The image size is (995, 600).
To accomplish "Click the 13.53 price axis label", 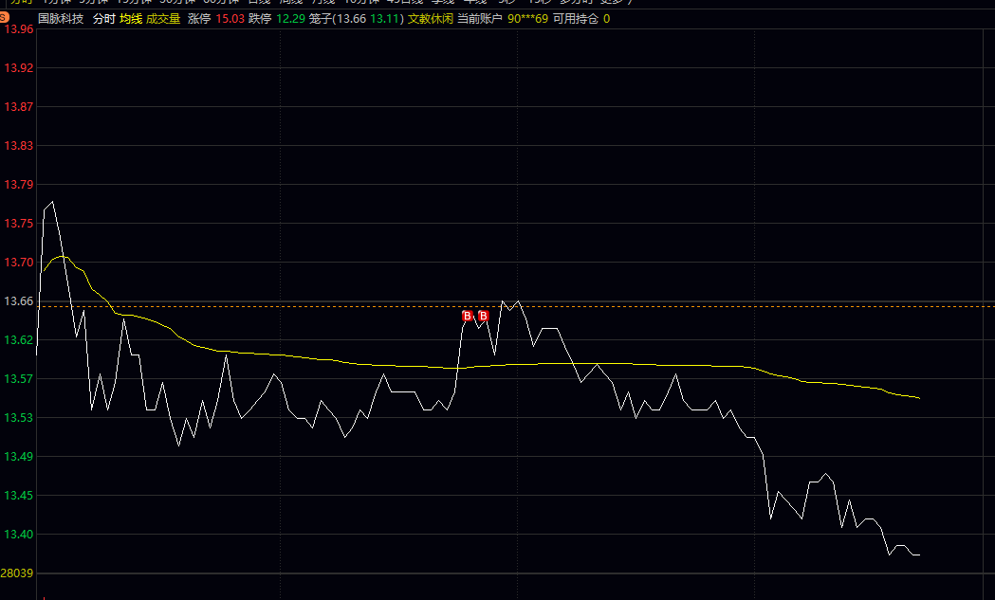I will click(x=18, y=417).
